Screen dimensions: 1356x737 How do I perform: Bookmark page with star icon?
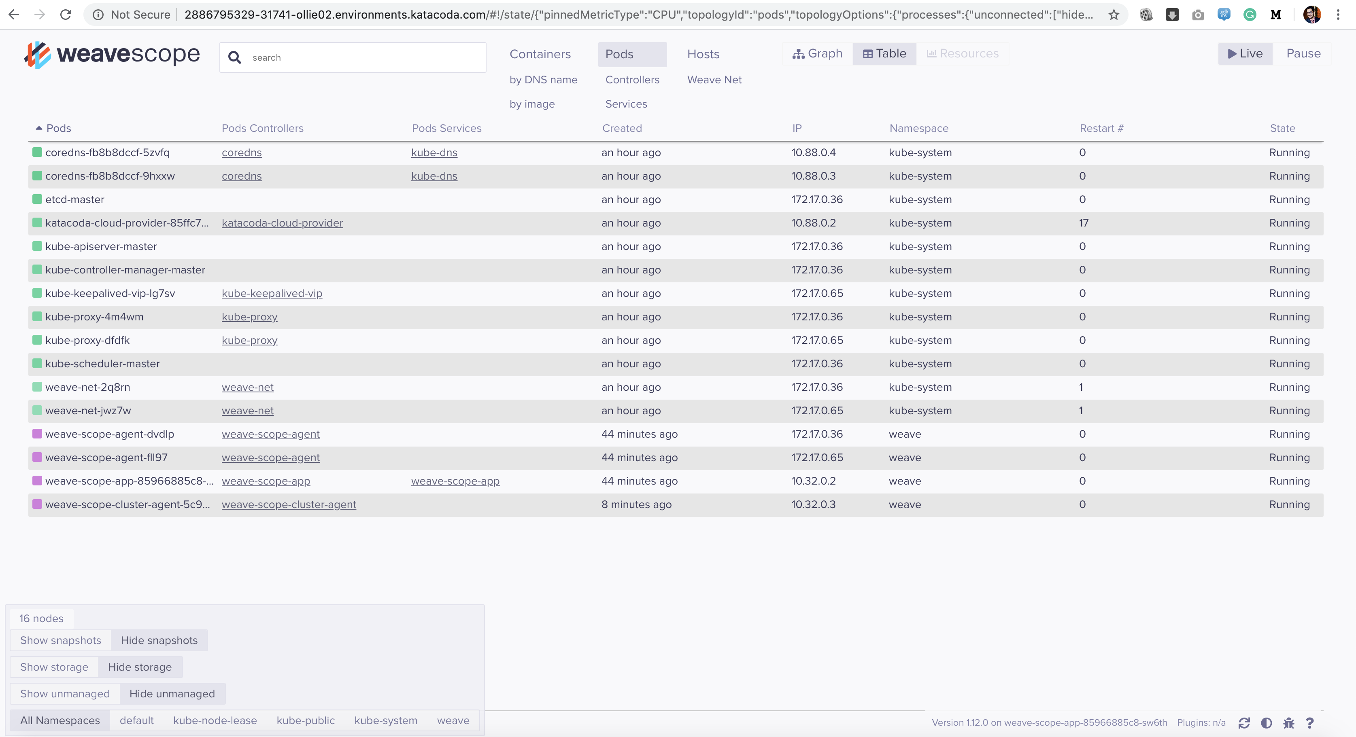coord(1113,15)
